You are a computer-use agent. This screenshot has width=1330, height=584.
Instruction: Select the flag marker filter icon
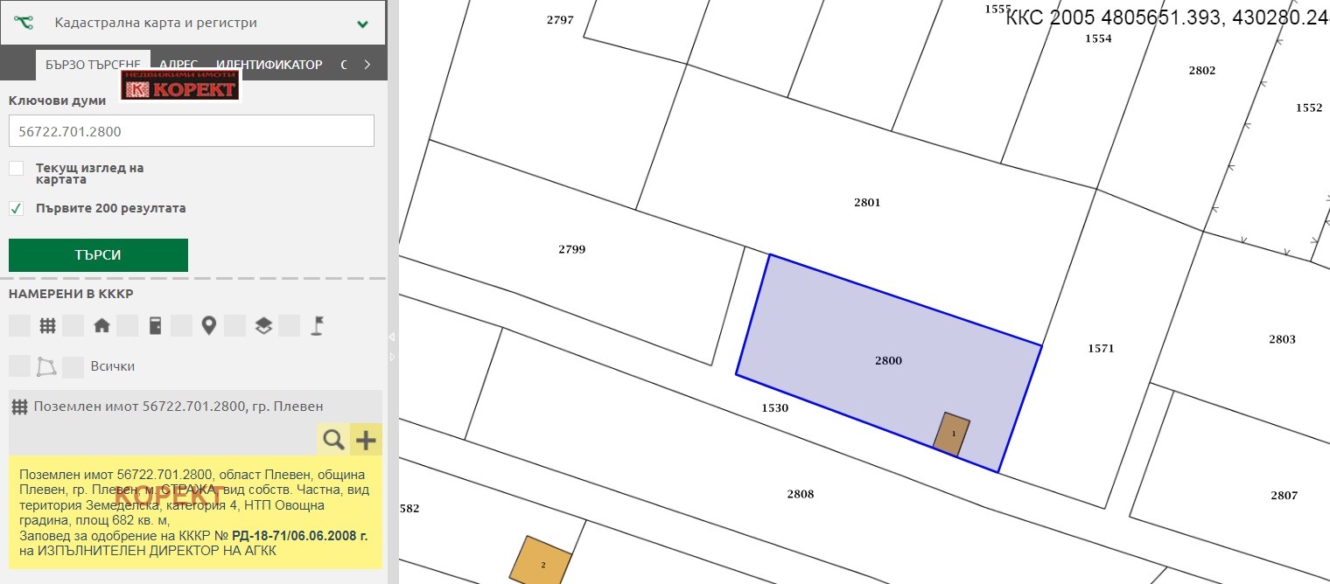(318, 326)
